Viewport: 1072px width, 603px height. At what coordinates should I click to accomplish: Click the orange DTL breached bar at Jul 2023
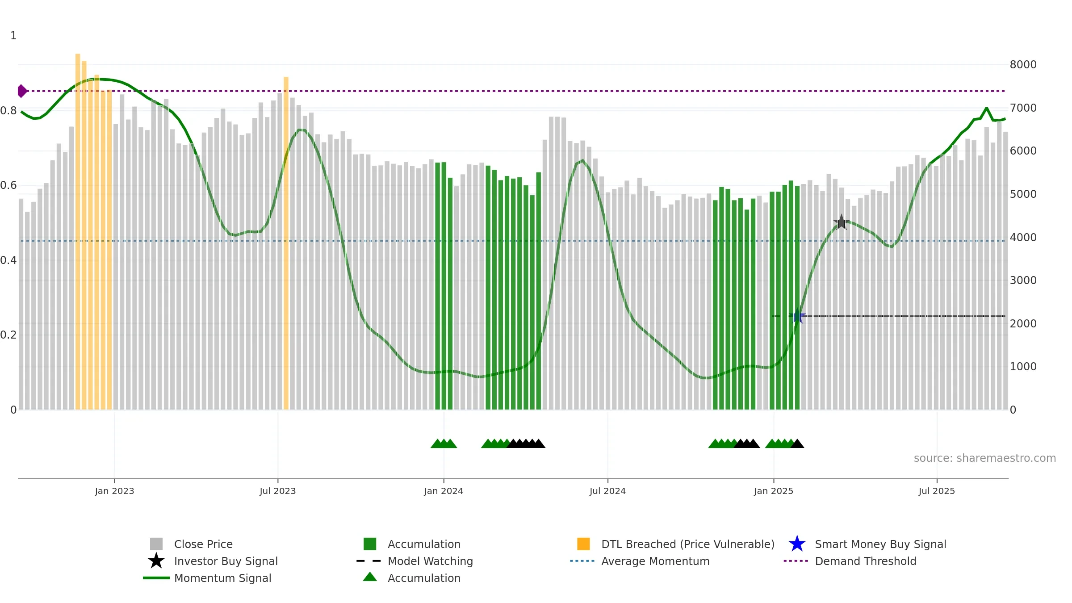tap(286, 243)
